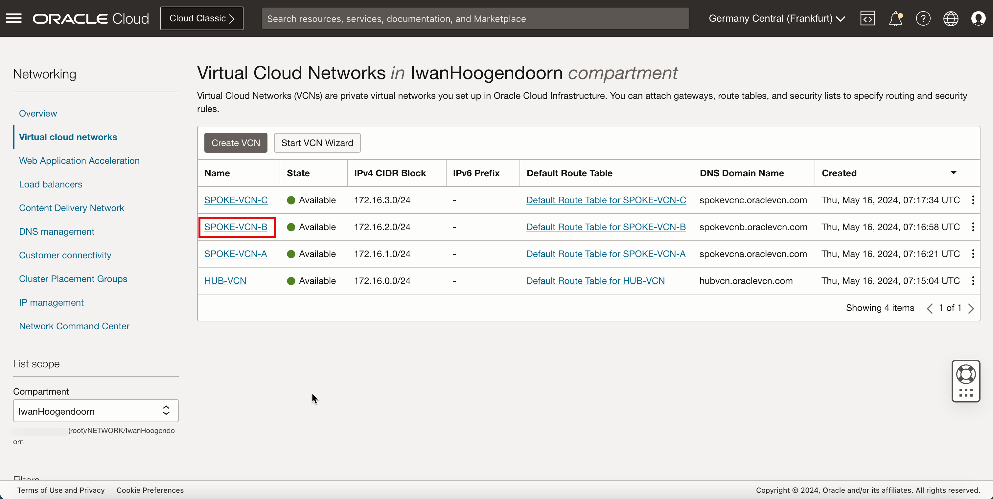The width and height of the screenshot is (993, 499).
Task: Click the Cloud Shell terminal icon
Action: click(x=867, y=18)
